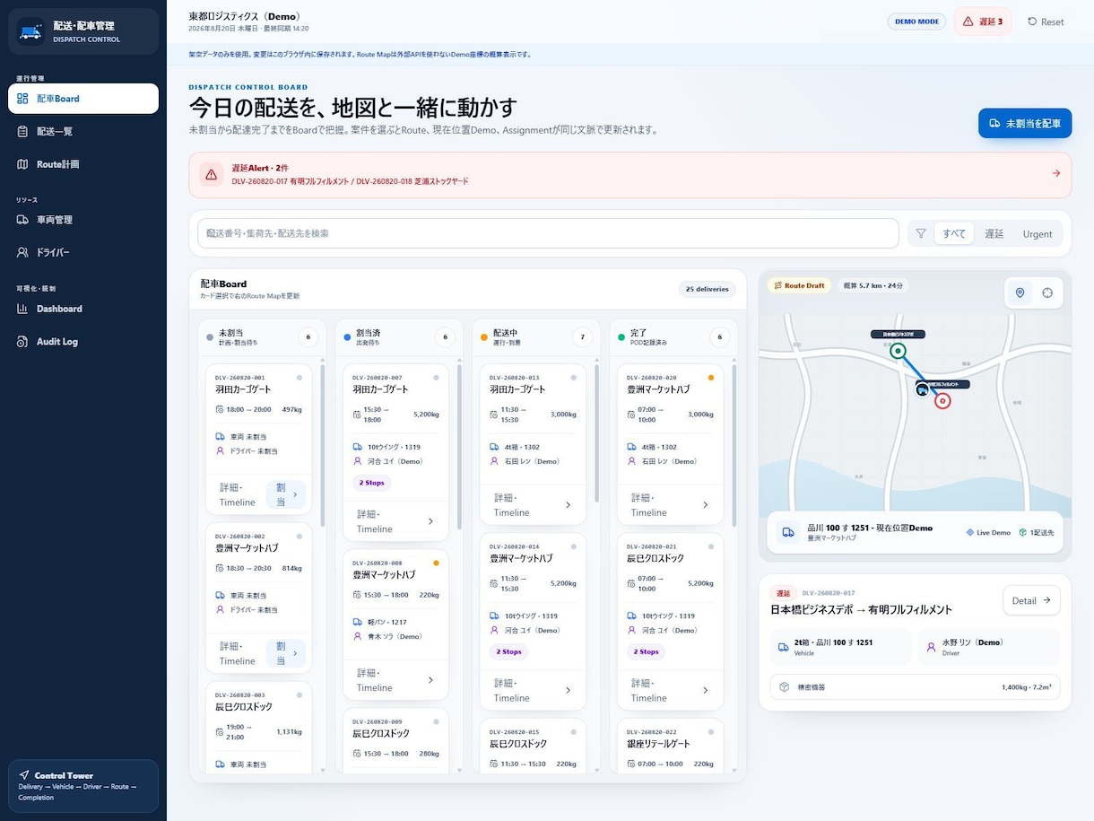Viewport: 1094px width, 821px height.
Task: Open Detail for DLV-260820-017
Action: tap(1031, 600)
